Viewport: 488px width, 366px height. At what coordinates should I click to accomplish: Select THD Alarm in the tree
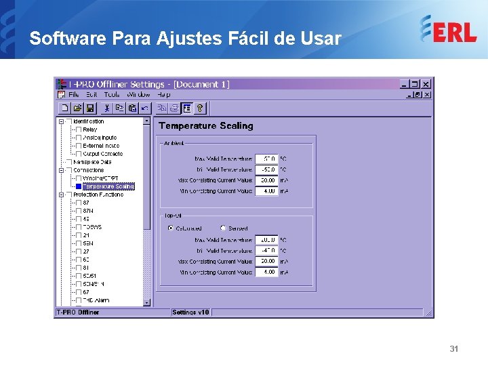pos(96,300)
